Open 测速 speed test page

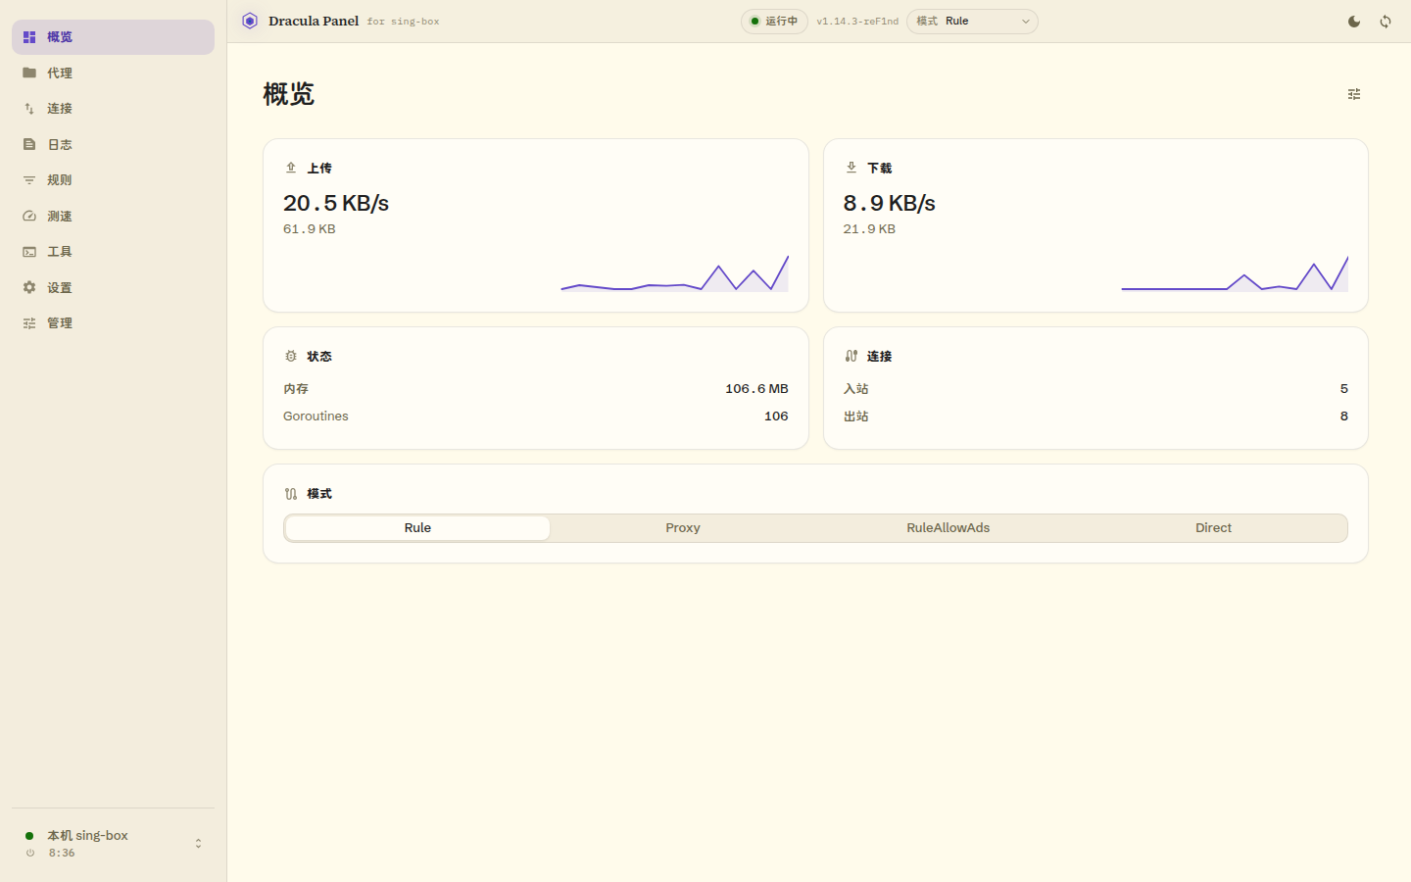(113, 216)
